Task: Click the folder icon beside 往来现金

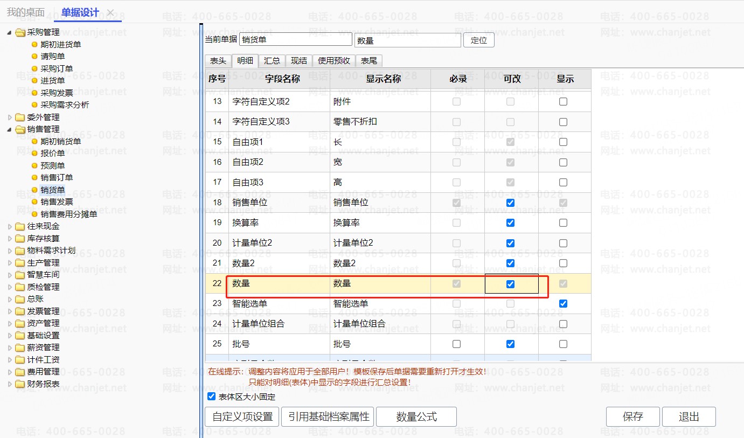Action: point(20,226)
